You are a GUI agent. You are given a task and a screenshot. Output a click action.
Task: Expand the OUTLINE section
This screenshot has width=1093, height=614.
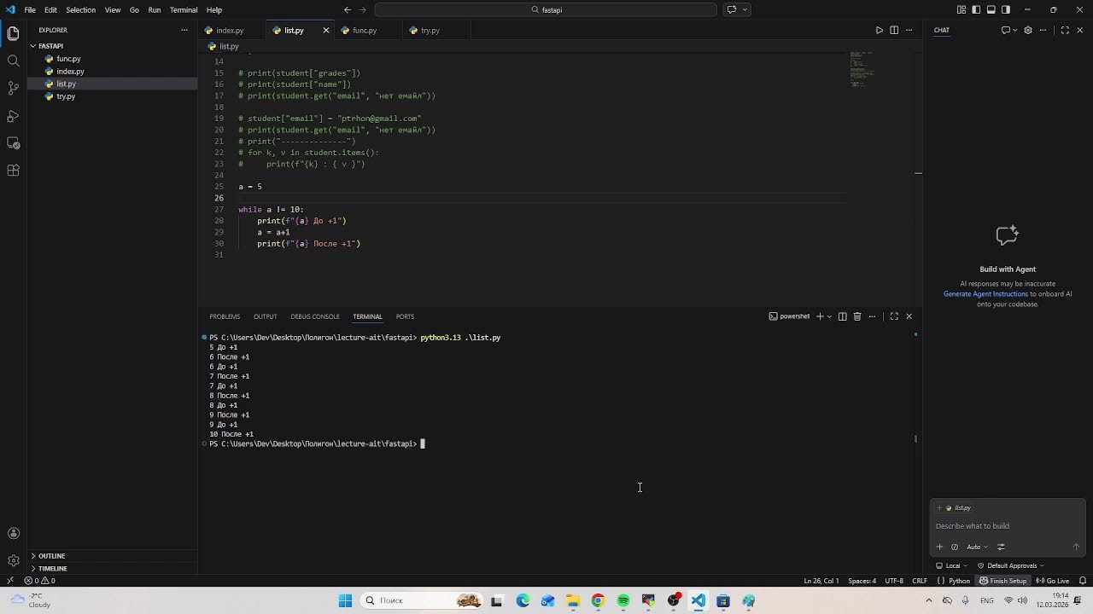coord(51,556)
